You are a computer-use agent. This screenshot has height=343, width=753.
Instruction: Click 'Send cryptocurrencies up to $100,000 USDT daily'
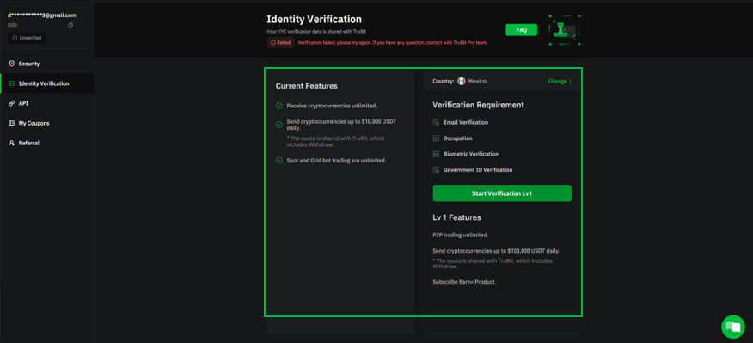point(496,251)
